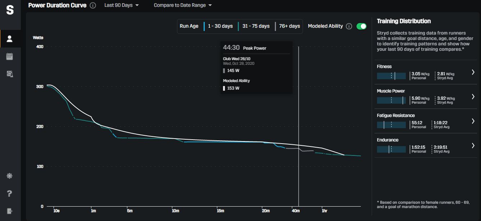This screenshot has height=221, width=481.
Task: Click the Power Duration Curve heading
Action: point(57,5)
